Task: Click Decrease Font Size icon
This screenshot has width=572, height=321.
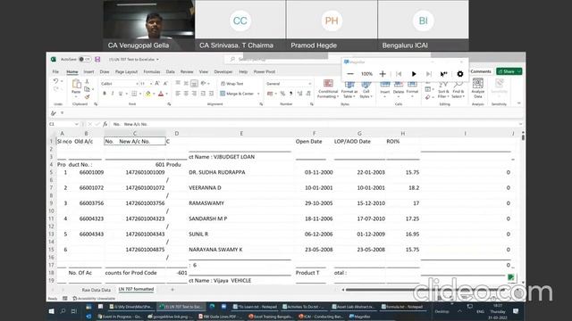Action: pos(165,83)
